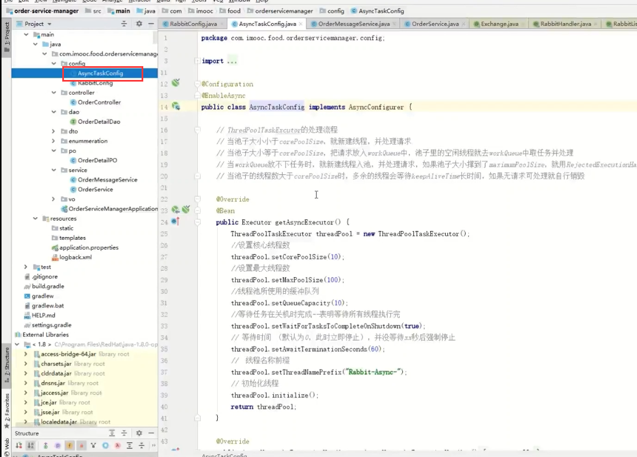
Task: Click the config breadcrumb
Action: (332, 11)
